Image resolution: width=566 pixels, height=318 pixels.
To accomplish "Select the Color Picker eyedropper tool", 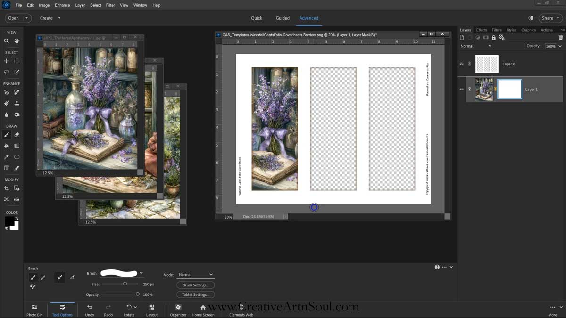I will click(x=7, y=157).
